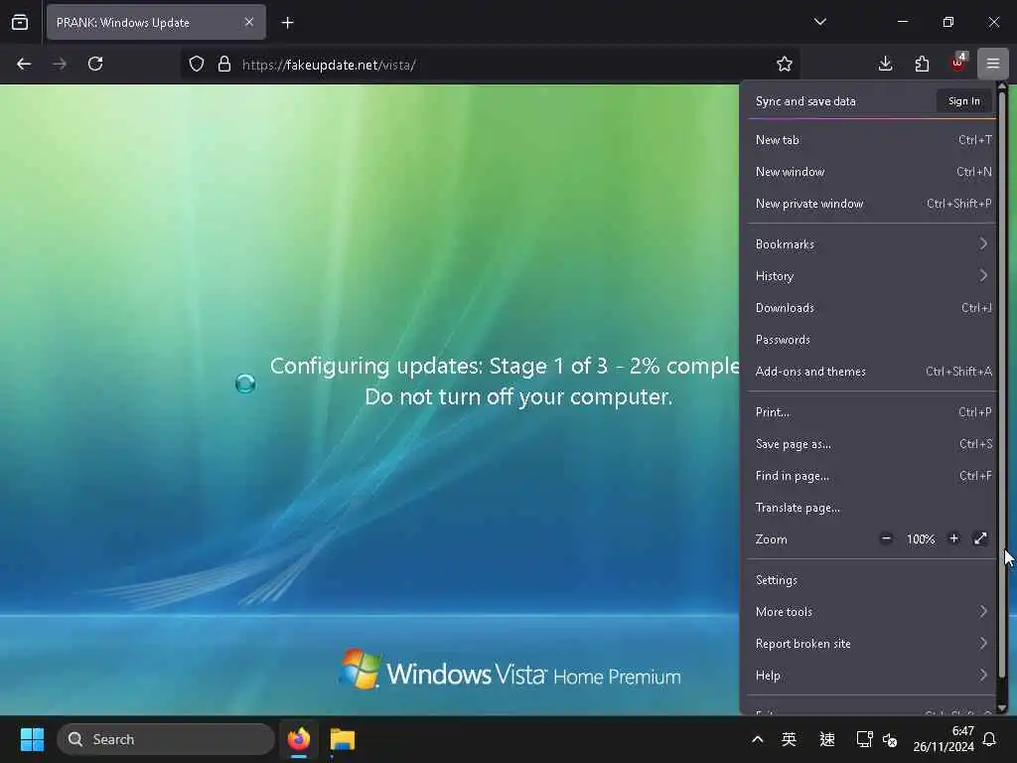Click Sign In for sync
Screen dimensions: 1017x763
963,101
